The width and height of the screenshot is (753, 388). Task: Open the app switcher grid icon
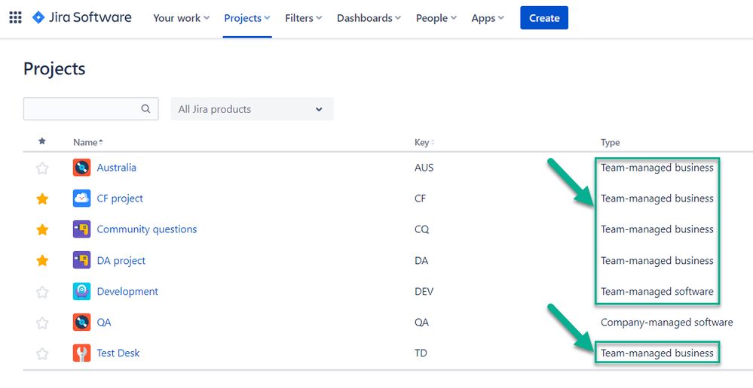coord(15,18)
